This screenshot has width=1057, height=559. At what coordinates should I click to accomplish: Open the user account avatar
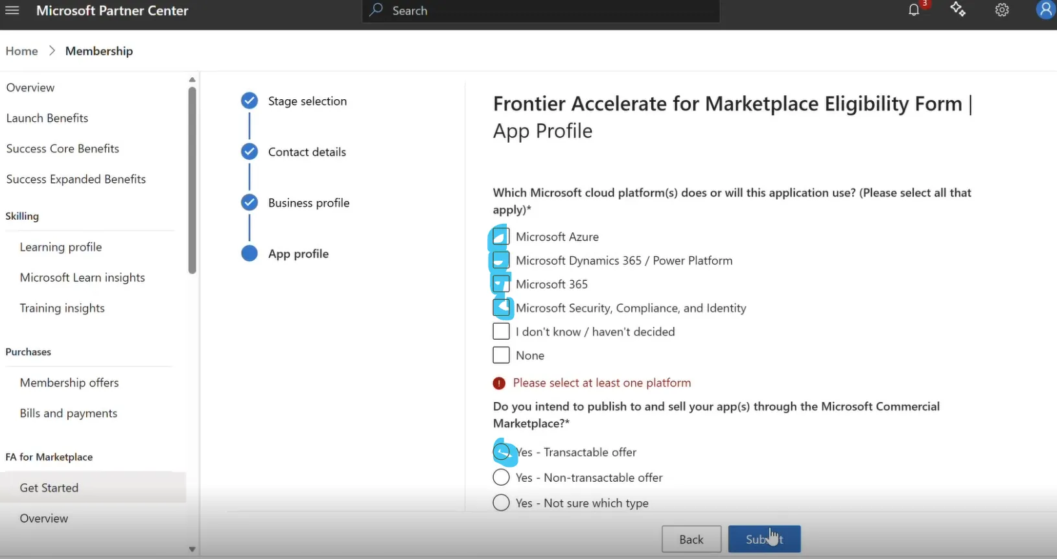click(1045, 10)
